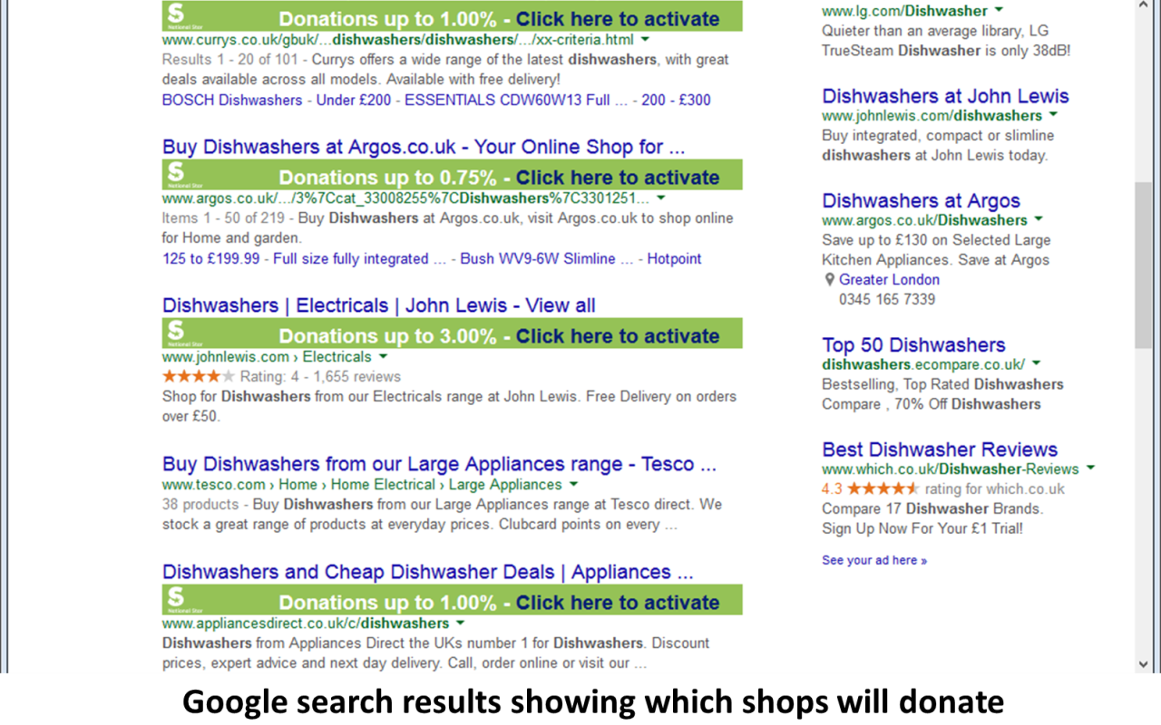Click the Appliances Direct donation banner logo

175,599
